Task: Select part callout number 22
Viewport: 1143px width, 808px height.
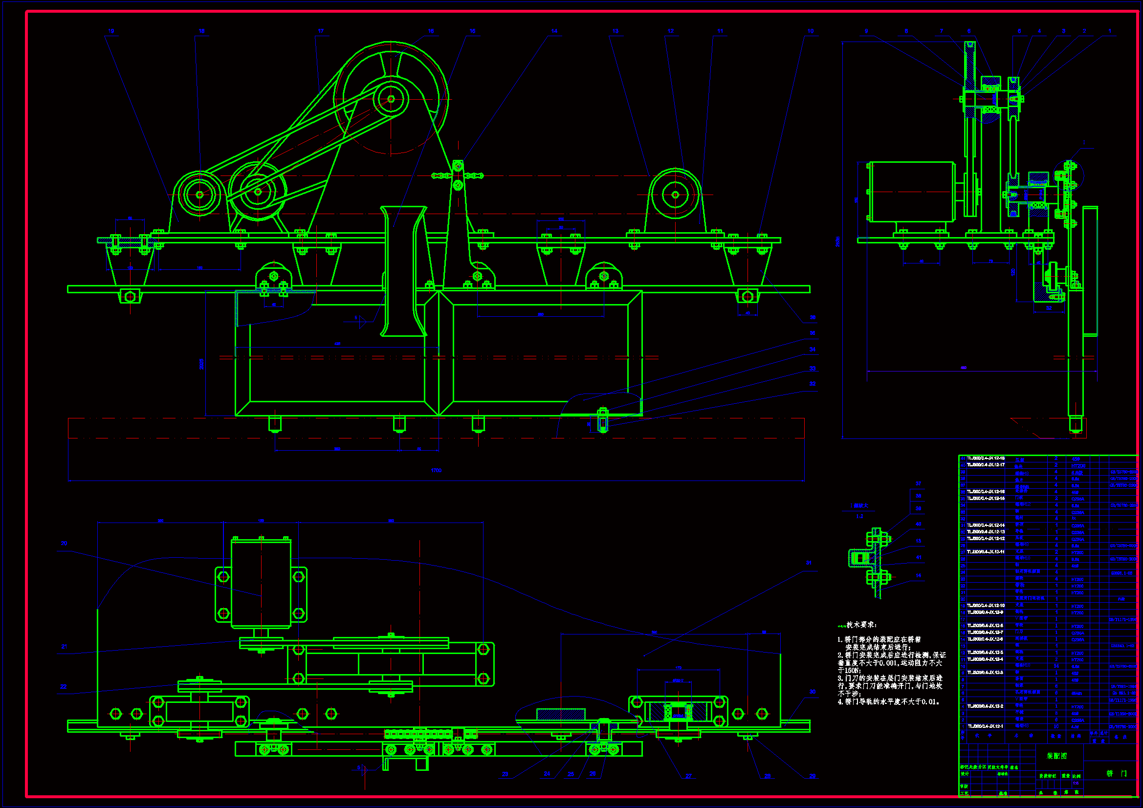Action: (64, 686)
